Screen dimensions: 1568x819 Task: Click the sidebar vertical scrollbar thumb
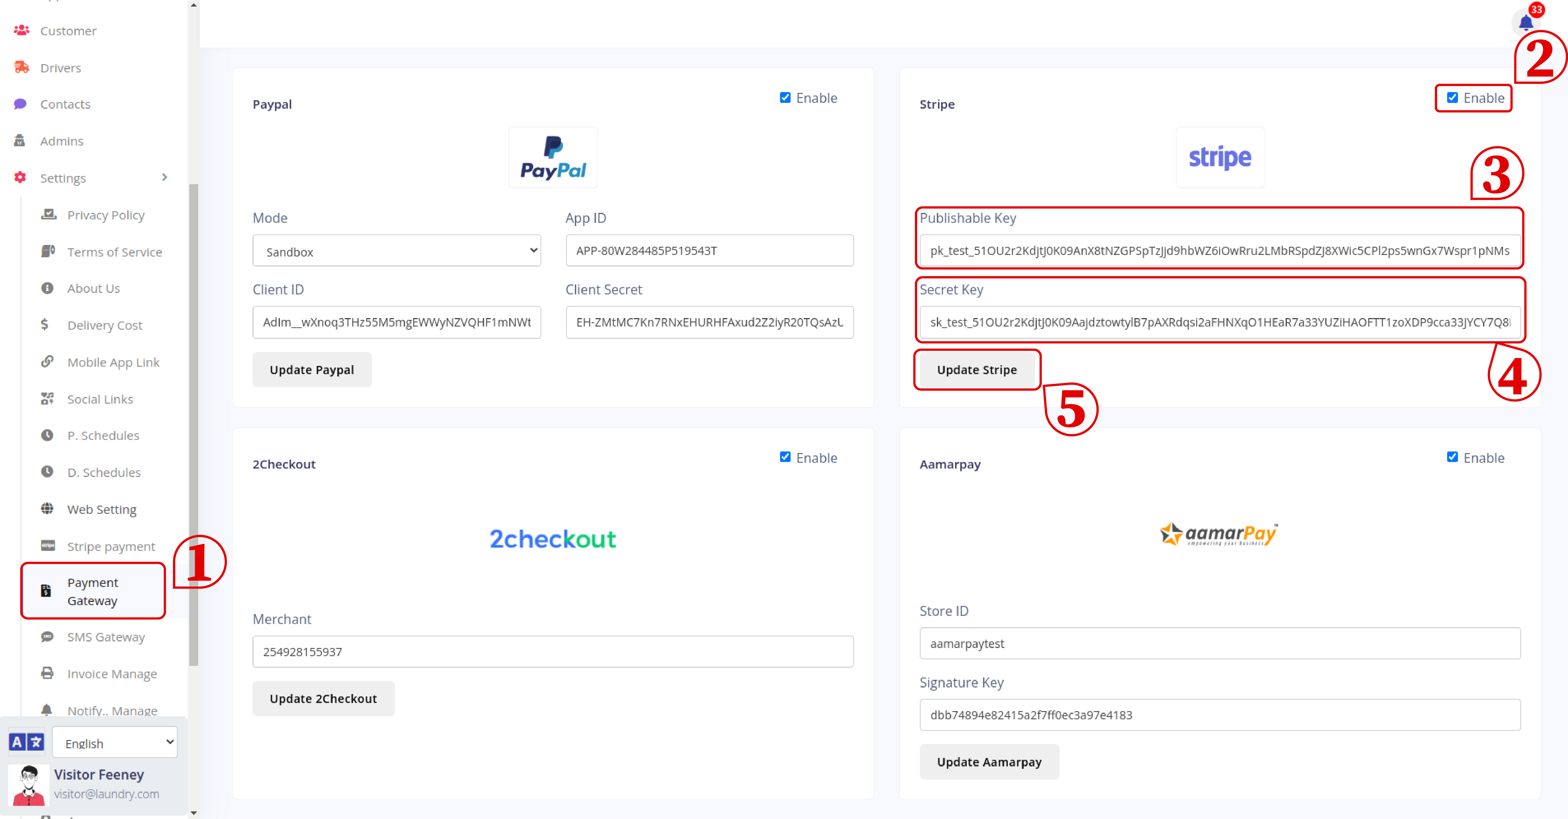[x=193, y=425]
